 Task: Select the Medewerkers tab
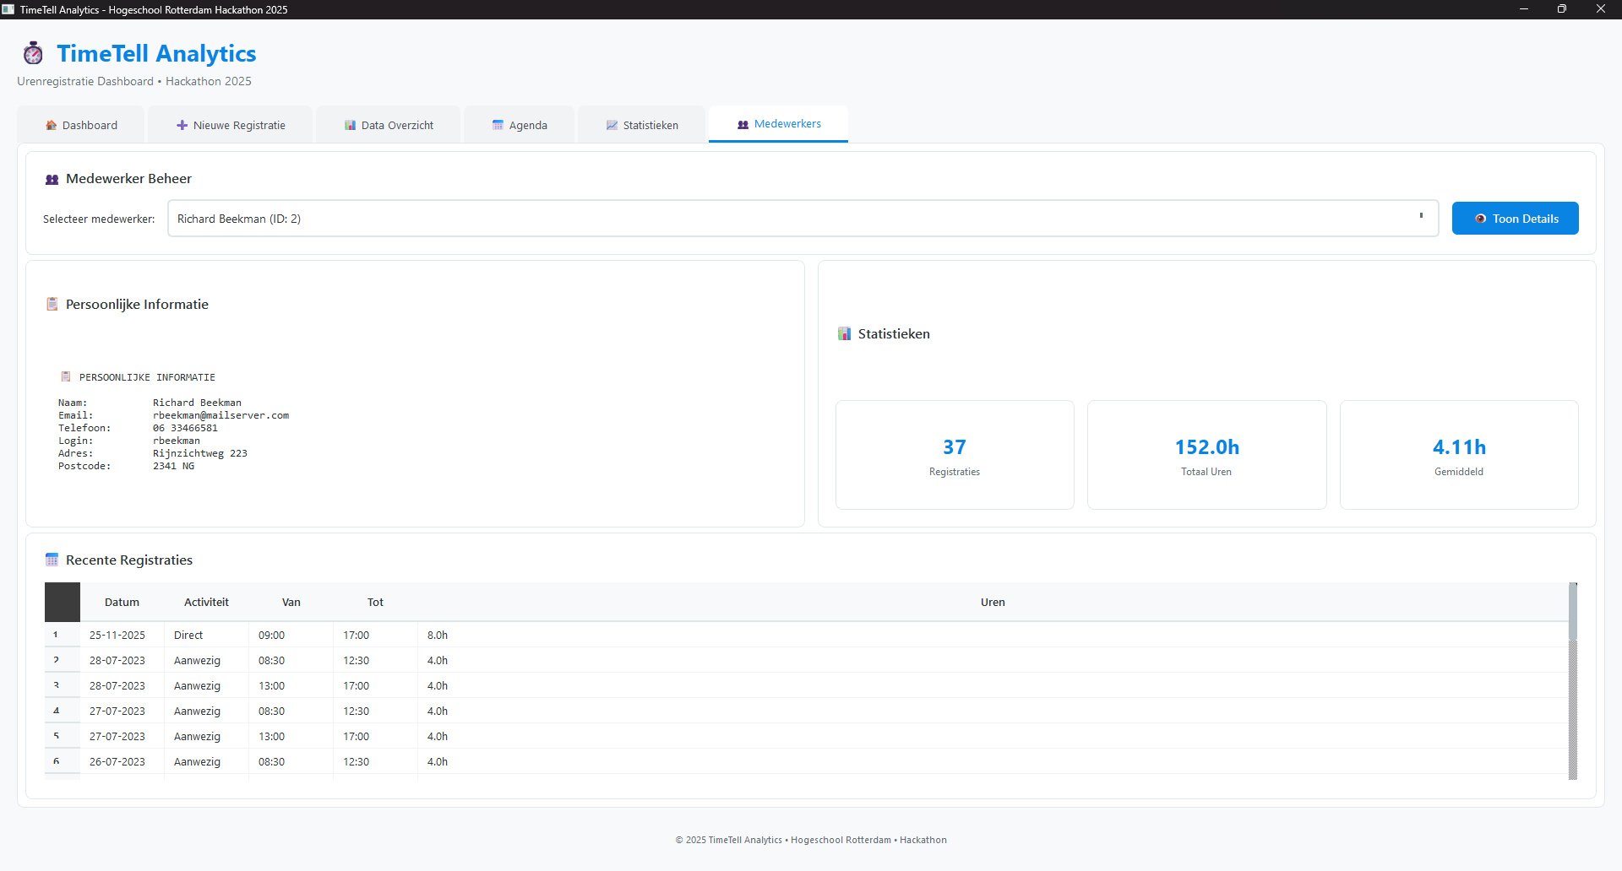pyautogui.click(x=778, y=124)
